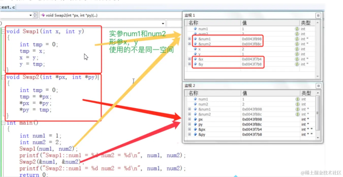Image resolution: width=343 pixels, height=177 pixels.
Task: Select value 0x0043f898 of px in Watch 2
Action: 252,119
